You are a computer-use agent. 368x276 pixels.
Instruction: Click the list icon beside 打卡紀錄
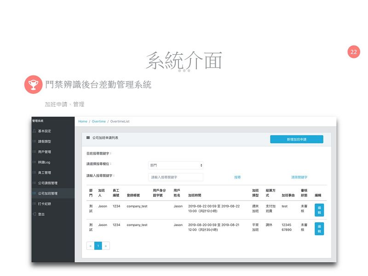point(34,203)
